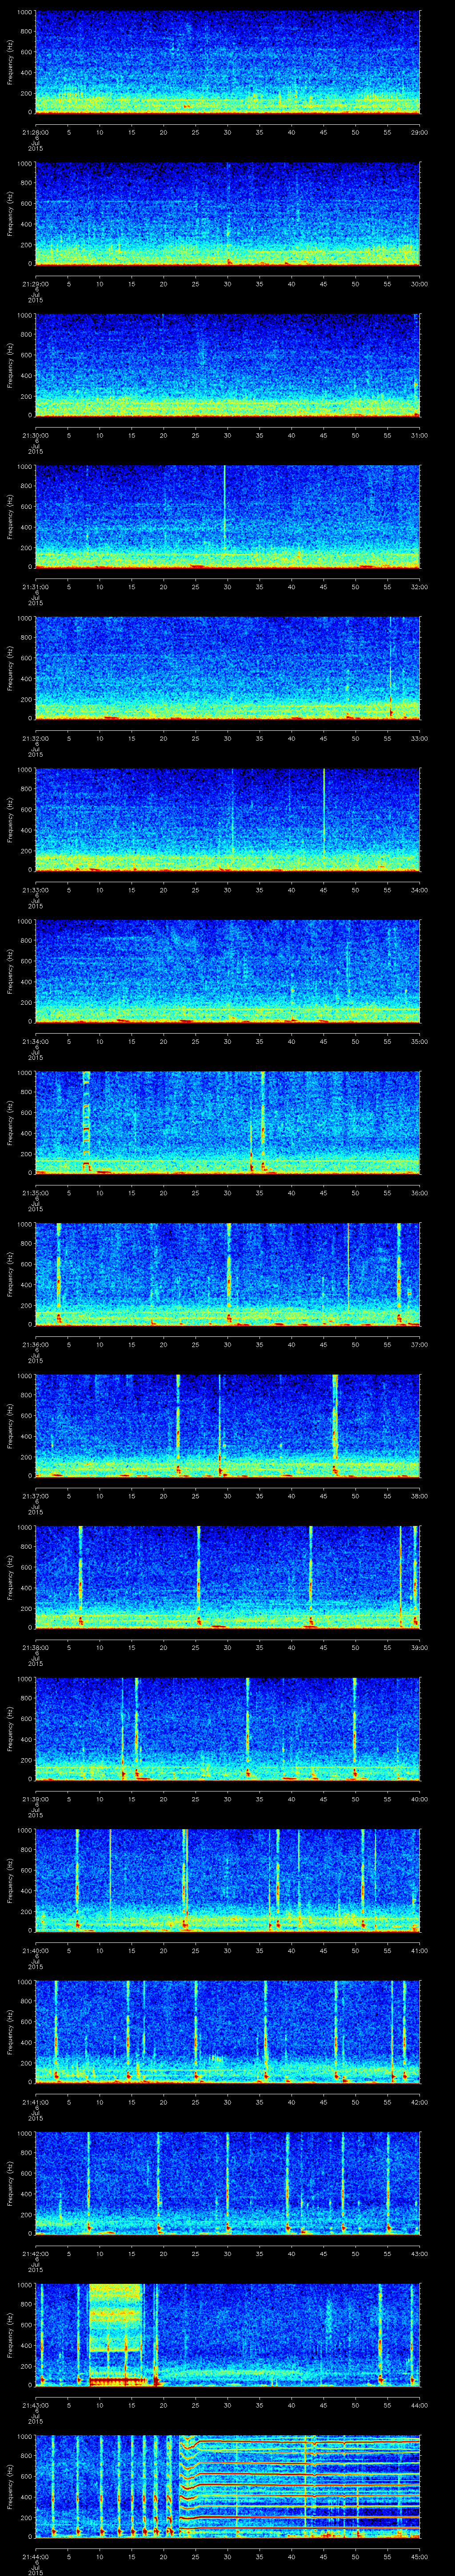The height and width of the screenshot is (2576, 455).
Task: Open the spectrogram panel starting at 21:41:00
Action: [x=227, y=2033]
